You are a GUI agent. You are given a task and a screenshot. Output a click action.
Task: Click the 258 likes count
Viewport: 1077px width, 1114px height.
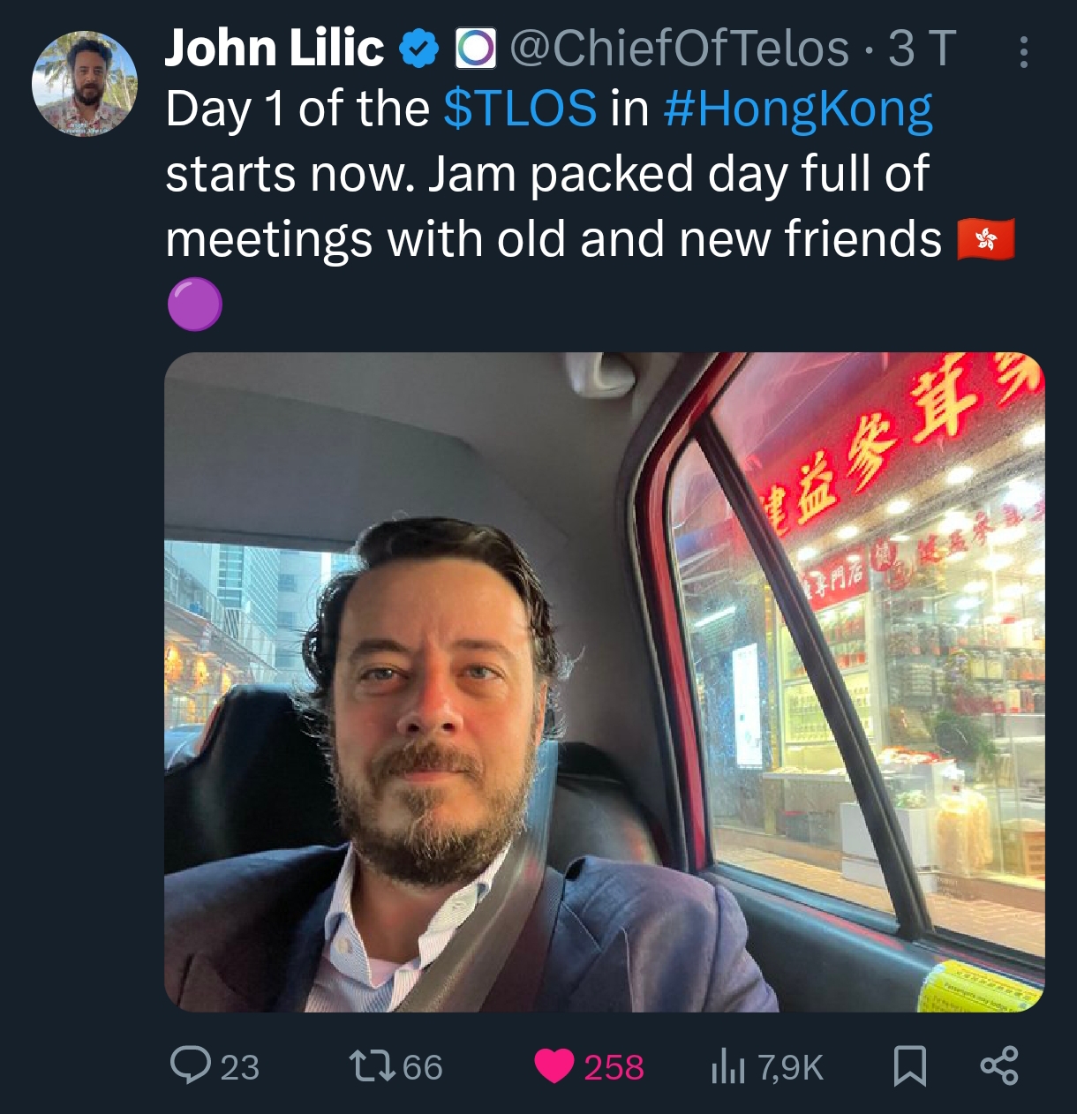pyautogui.click(x=614, y=1067)
